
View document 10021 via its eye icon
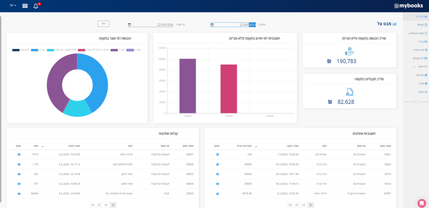[x=217, y=154]
